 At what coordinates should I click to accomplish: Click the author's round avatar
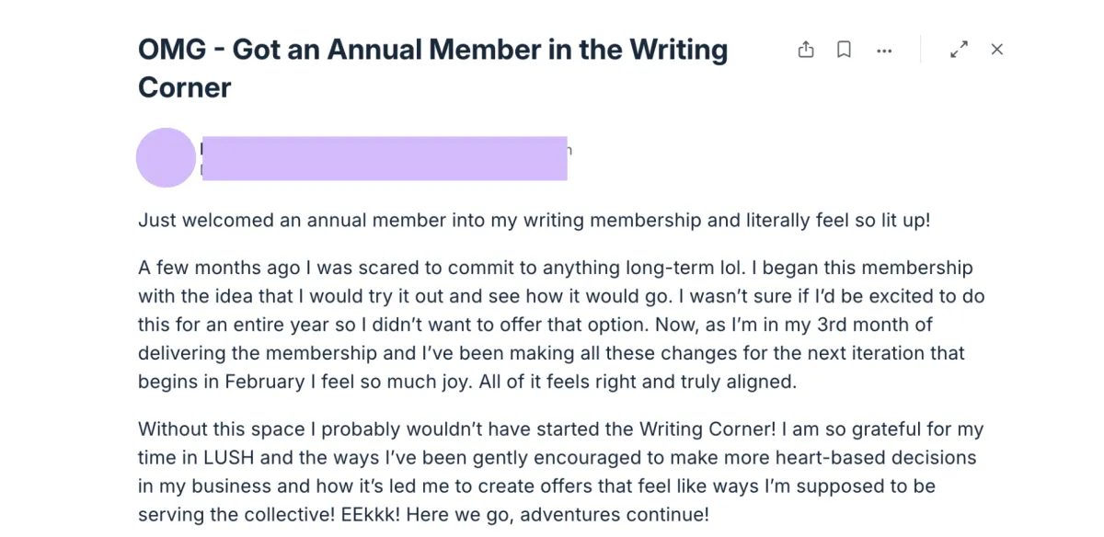point(166,157)
